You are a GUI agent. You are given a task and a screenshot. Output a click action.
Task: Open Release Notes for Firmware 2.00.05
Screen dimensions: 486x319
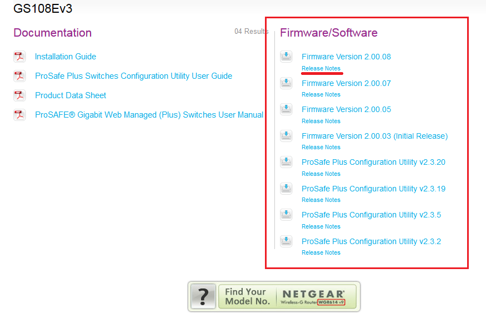321,121
